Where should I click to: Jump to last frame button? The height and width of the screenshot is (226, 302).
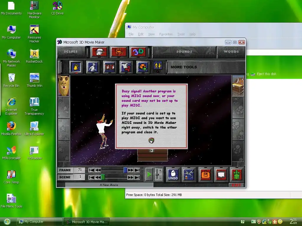(137, 170)
